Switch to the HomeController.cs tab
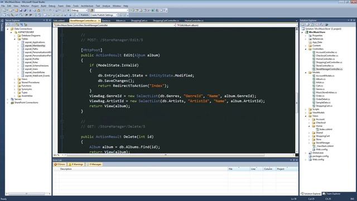 (x=194, y=21)
